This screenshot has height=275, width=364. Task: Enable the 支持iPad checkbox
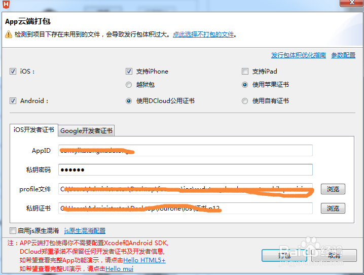tap(245, 72)
